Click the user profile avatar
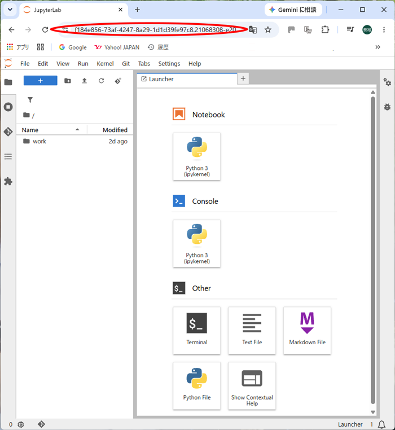Viewport: 395px width, 430px height. click(367, 29)
